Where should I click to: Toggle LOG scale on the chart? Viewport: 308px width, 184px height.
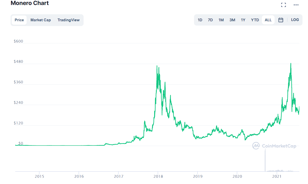coord(295,20)
